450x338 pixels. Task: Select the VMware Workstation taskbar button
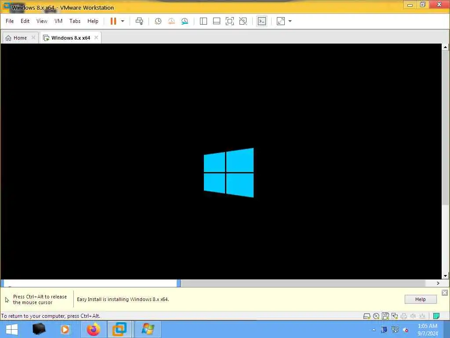click(x=120, y=329)
